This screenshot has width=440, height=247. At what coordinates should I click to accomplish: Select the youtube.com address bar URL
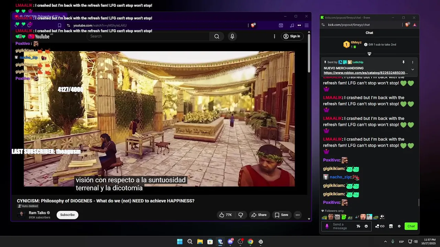click(x=100, y=25)
